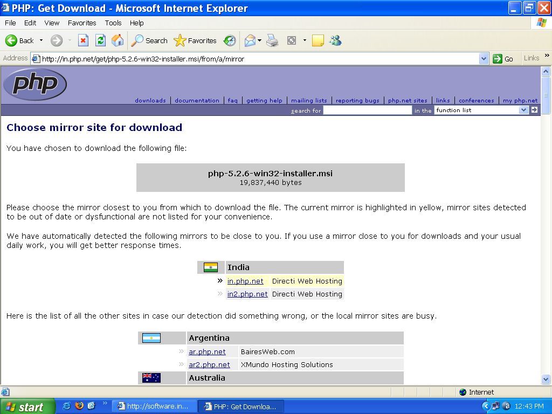The height and width of the screenshot is (414, 552).
Task: Print the current page
Action: [272, 40]
